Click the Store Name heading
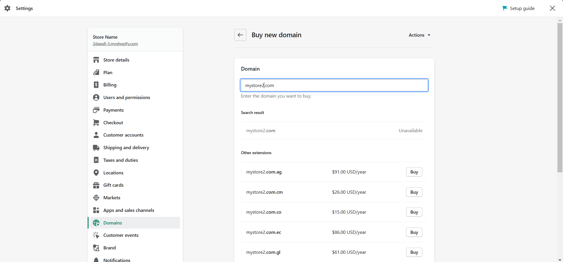The image size is (563, 262). pos(105,37)
